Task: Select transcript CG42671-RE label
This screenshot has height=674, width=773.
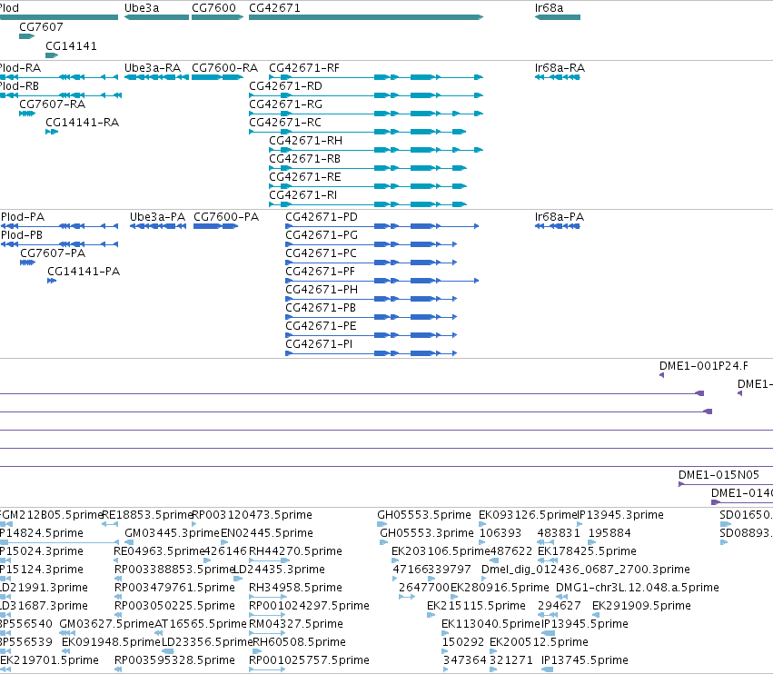Action: coord(304,177)
